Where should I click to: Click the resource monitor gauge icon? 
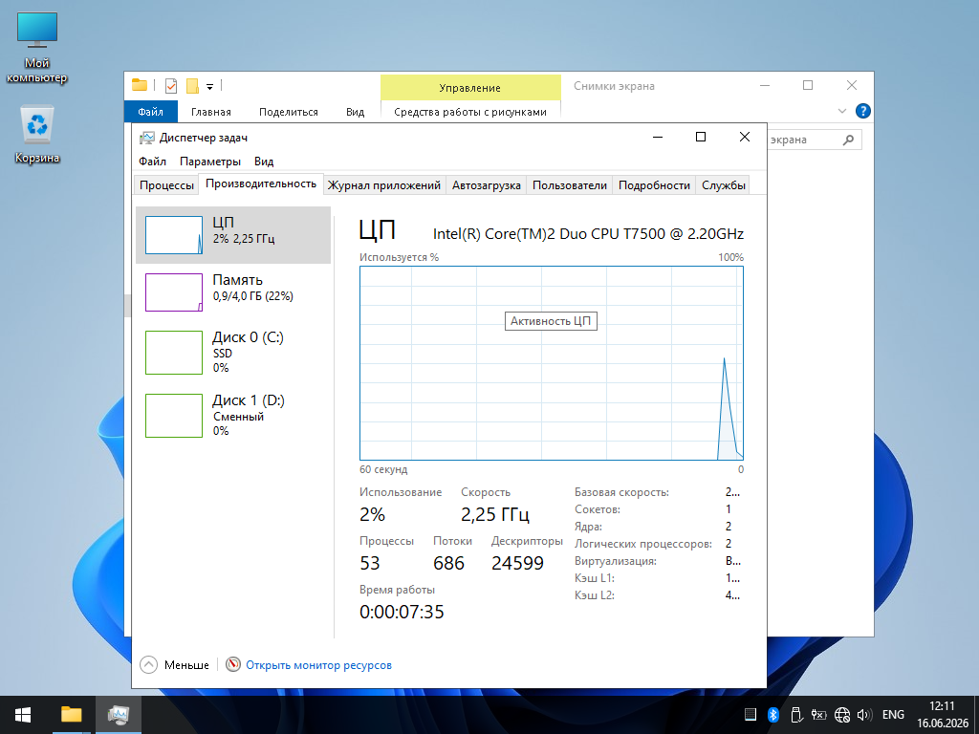[233, 664]
